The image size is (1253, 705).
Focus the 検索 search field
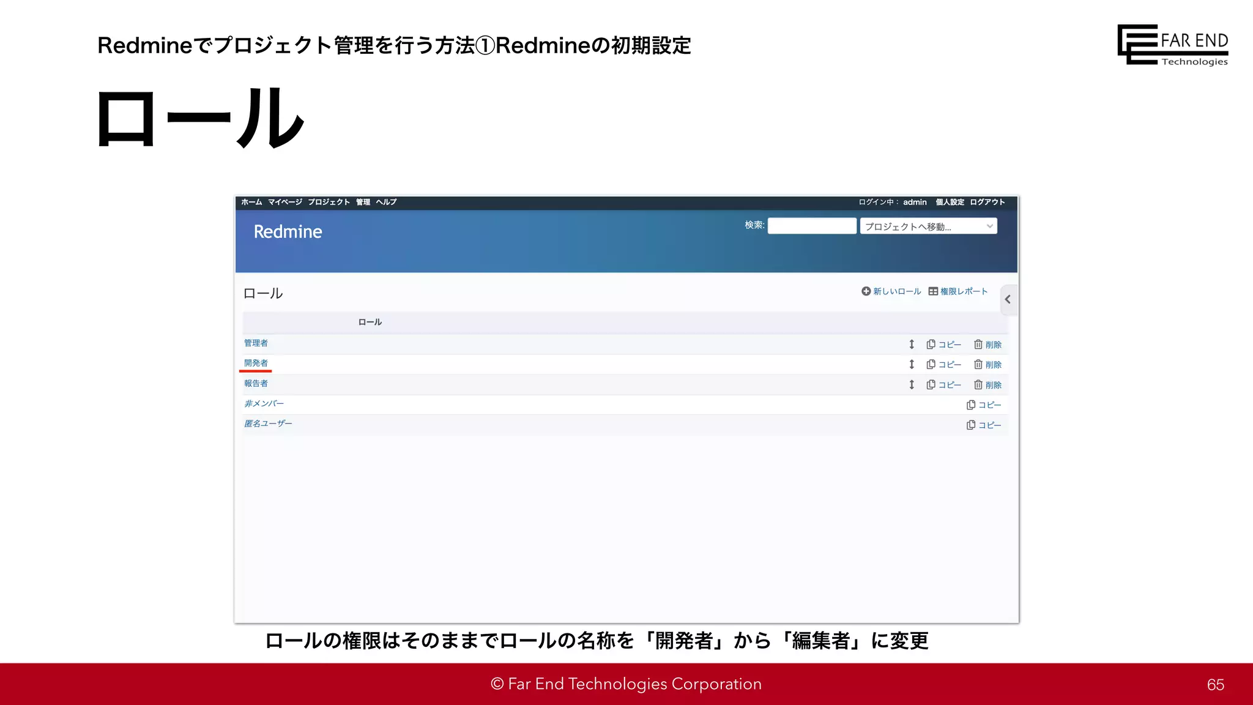point(812,226)
